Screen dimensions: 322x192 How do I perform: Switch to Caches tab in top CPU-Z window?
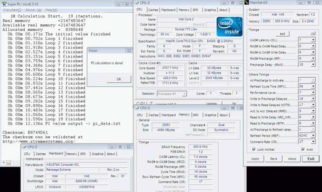tap(153, 10)
